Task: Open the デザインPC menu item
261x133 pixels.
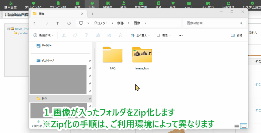Action: tap(33, 5)
